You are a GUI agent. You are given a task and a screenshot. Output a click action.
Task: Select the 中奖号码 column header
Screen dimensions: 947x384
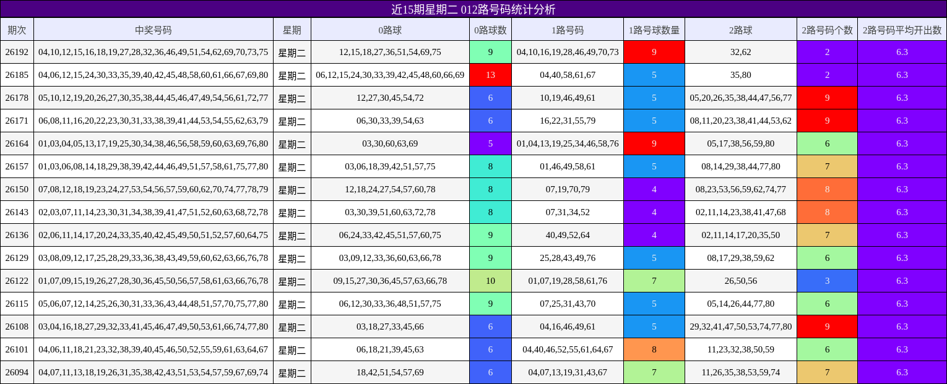pyautogui.click(x=154, y=29)
